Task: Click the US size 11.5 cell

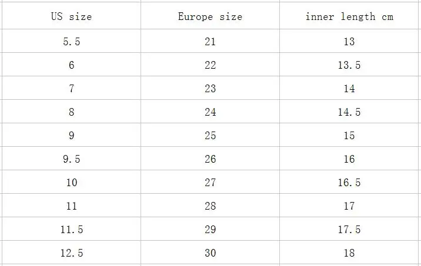Action: tap(71, 229)
